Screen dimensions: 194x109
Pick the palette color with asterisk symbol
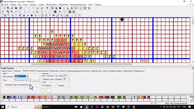pyautogui.click(x=135, y=97)
